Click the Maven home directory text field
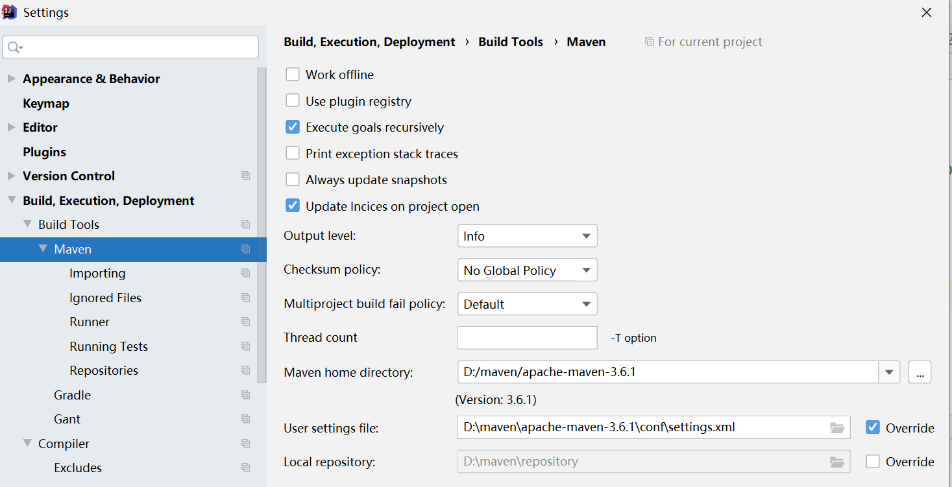 668,372
